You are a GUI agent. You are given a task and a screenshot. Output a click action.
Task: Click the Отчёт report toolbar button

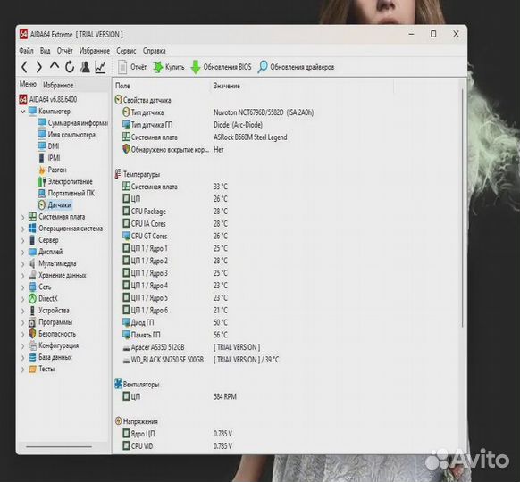point(131,67)
